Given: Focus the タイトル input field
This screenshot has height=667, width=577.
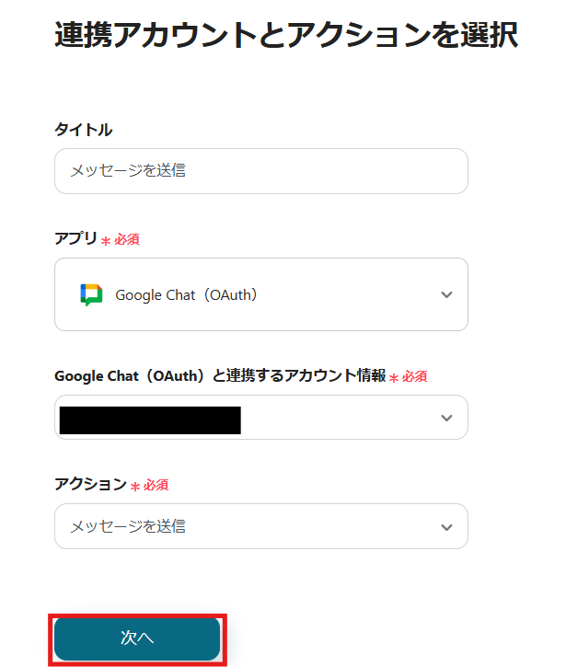Looking at the screenshot, I should pyautogui.click(x=260, y=171).
